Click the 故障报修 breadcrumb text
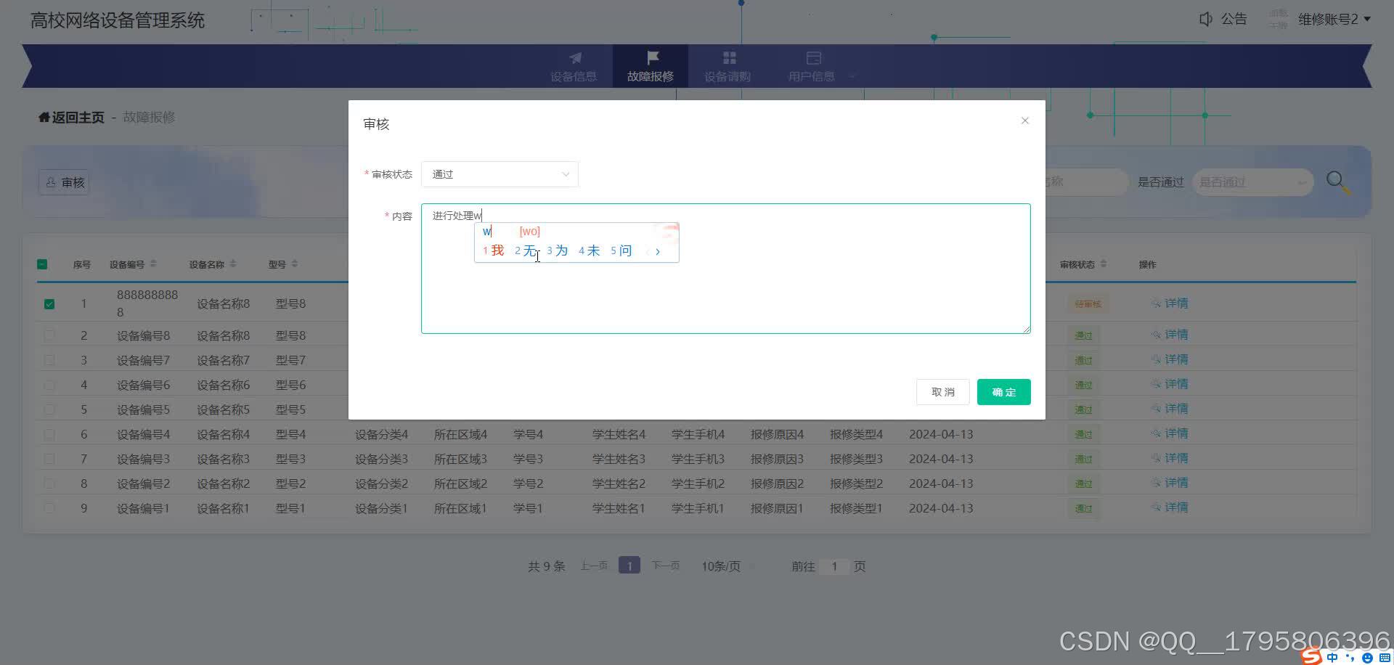Screen dimensions: 1394x665 click(x=149, y=117)
